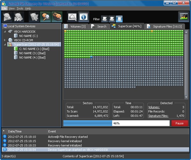This screenshot has width=191, height=160.
Task: Click the Signature Files detected link
Action: pos(159,116)
